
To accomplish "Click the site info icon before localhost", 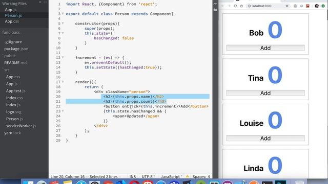I will [x=249, y=6].
